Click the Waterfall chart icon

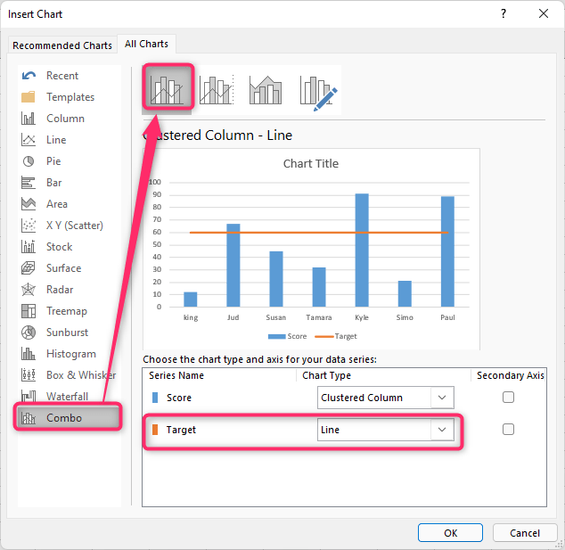pyautogui.click(x=29, y=396)
